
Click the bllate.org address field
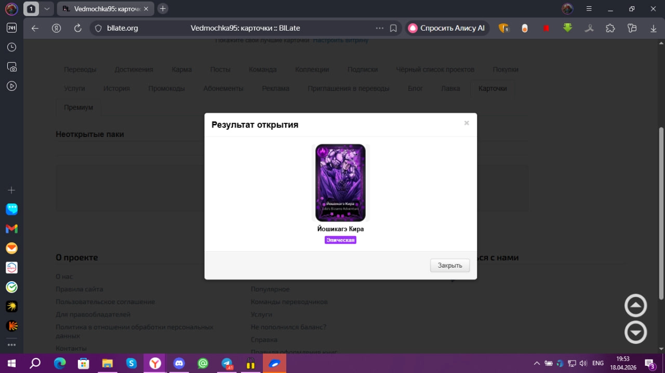123,28
